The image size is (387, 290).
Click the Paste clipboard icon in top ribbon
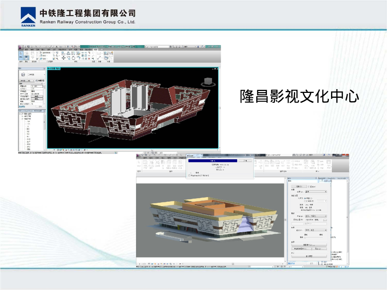click(33, 54)
